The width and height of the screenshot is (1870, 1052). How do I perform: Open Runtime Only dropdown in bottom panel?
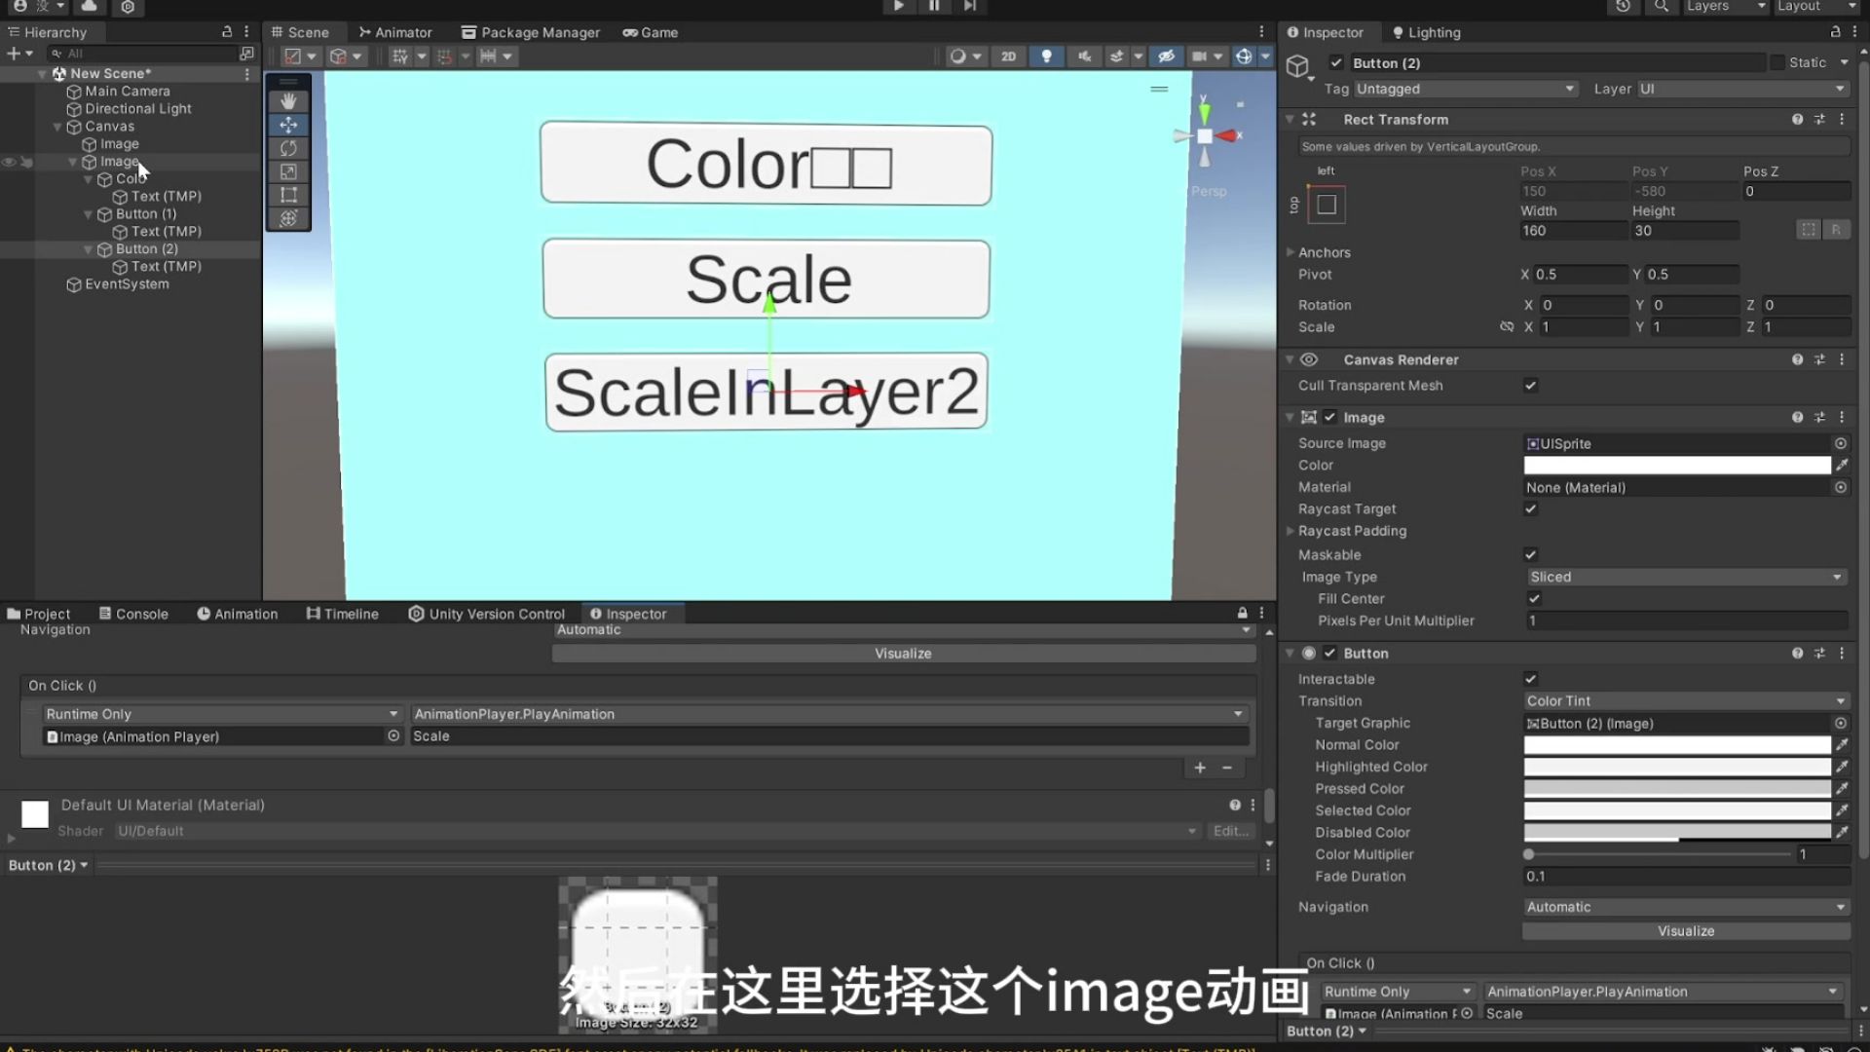pyautogui.click(x=221, y=714)
